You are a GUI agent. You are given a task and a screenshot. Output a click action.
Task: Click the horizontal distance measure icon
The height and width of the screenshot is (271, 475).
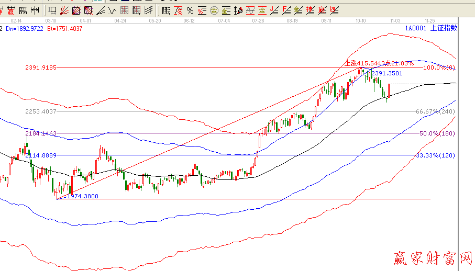(x=34, y=10)
